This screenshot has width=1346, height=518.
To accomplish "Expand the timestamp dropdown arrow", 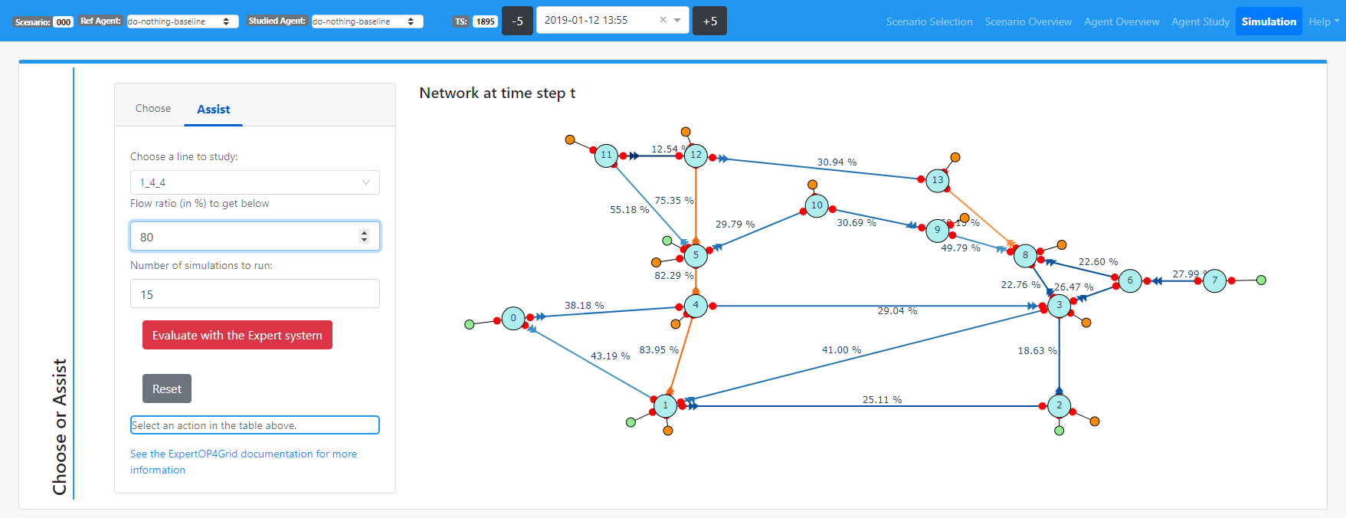I will (x=677, y=21).
